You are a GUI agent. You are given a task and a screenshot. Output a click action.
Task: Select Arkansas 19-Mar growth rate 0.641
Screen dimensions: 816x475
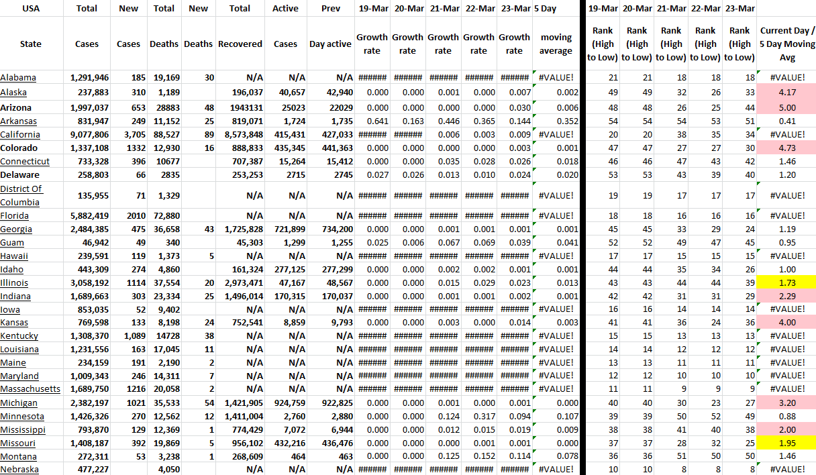coord(371,121)
